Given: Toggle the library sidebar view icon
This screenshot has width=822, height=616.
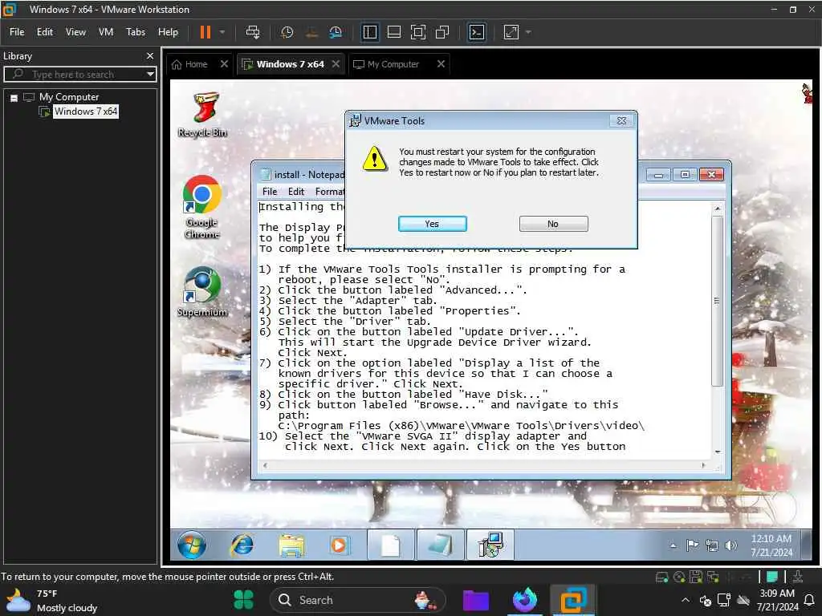Looking at the screenshot, I should 369,32.
